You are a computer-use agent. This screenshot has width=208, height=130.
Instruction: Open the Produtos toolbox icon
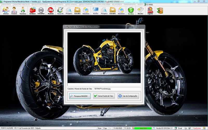(32, 11)
